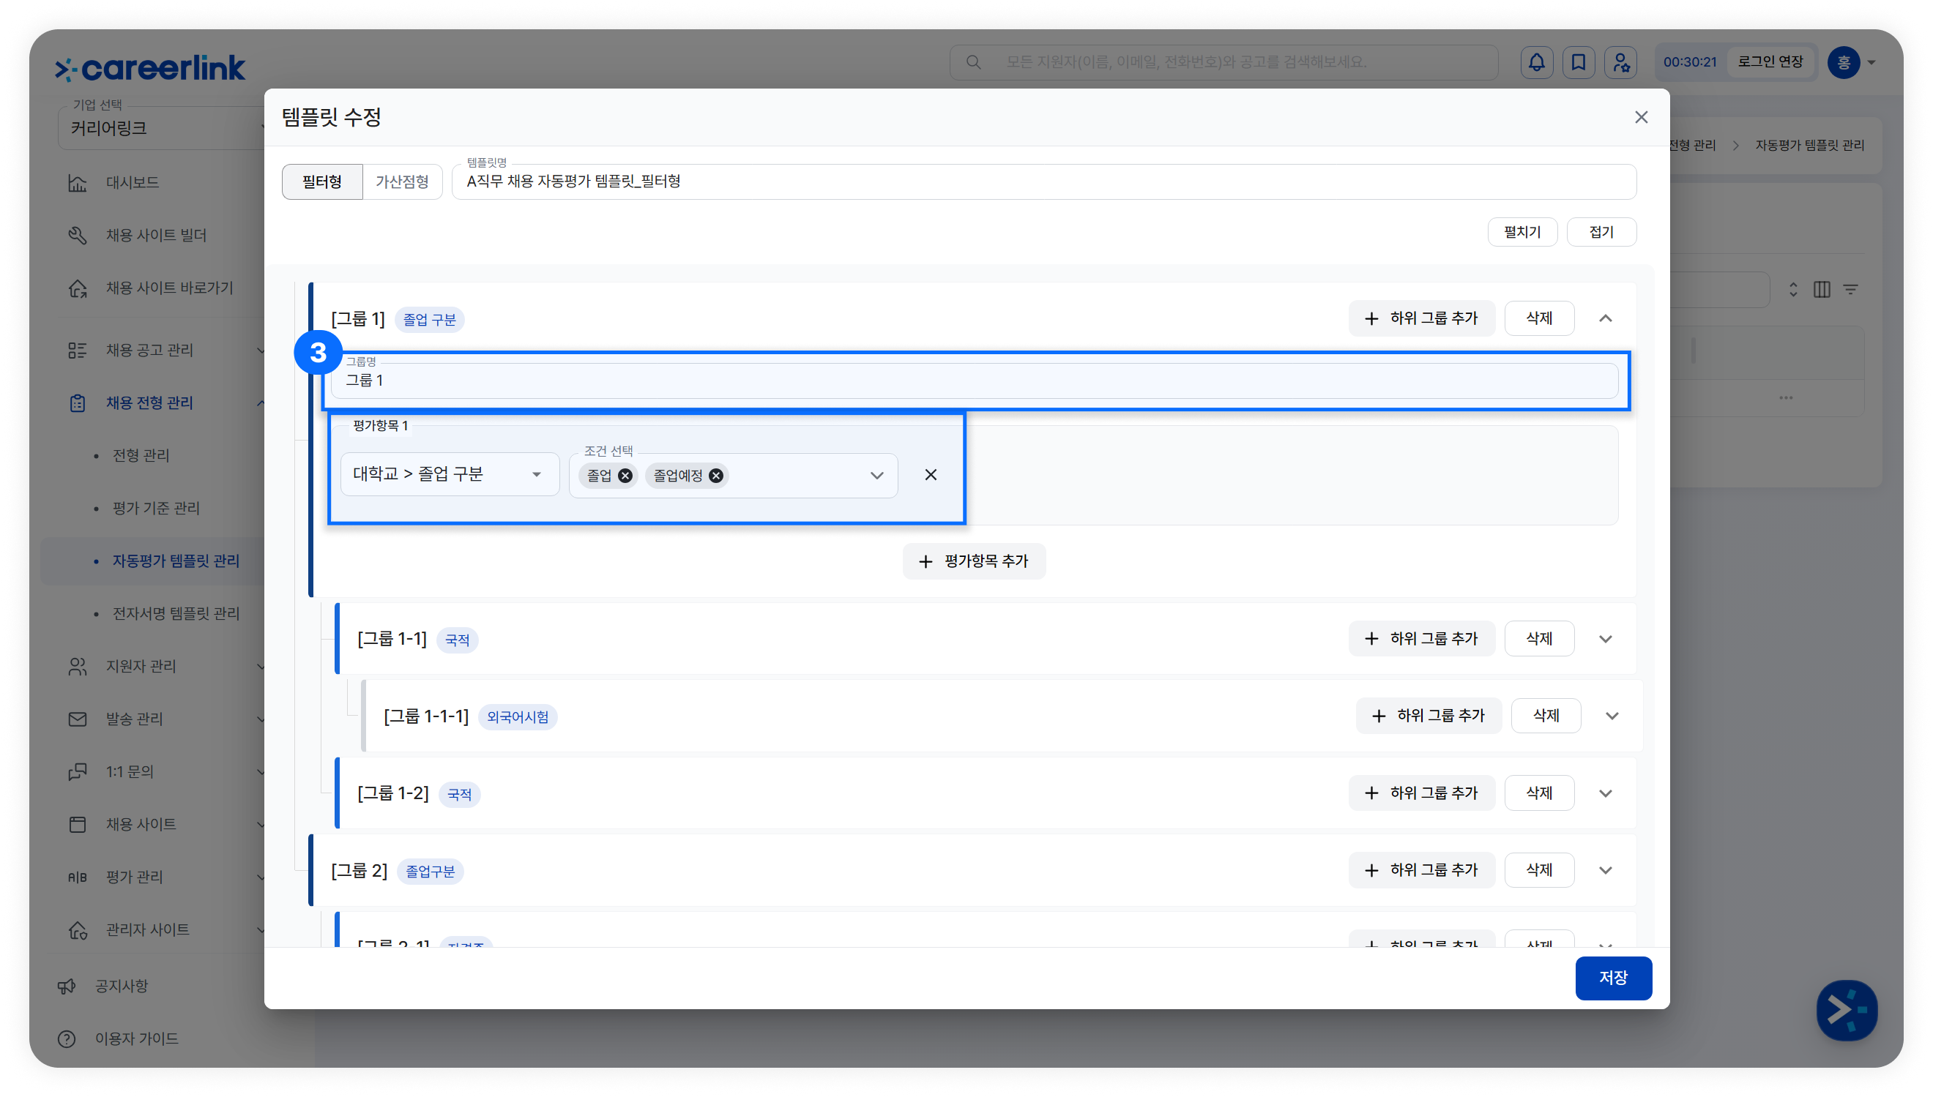Remove the 졸업예정 condition chip
Image resolution: width=1933 pixels, height=1097 pixels.
pos(715,476)
